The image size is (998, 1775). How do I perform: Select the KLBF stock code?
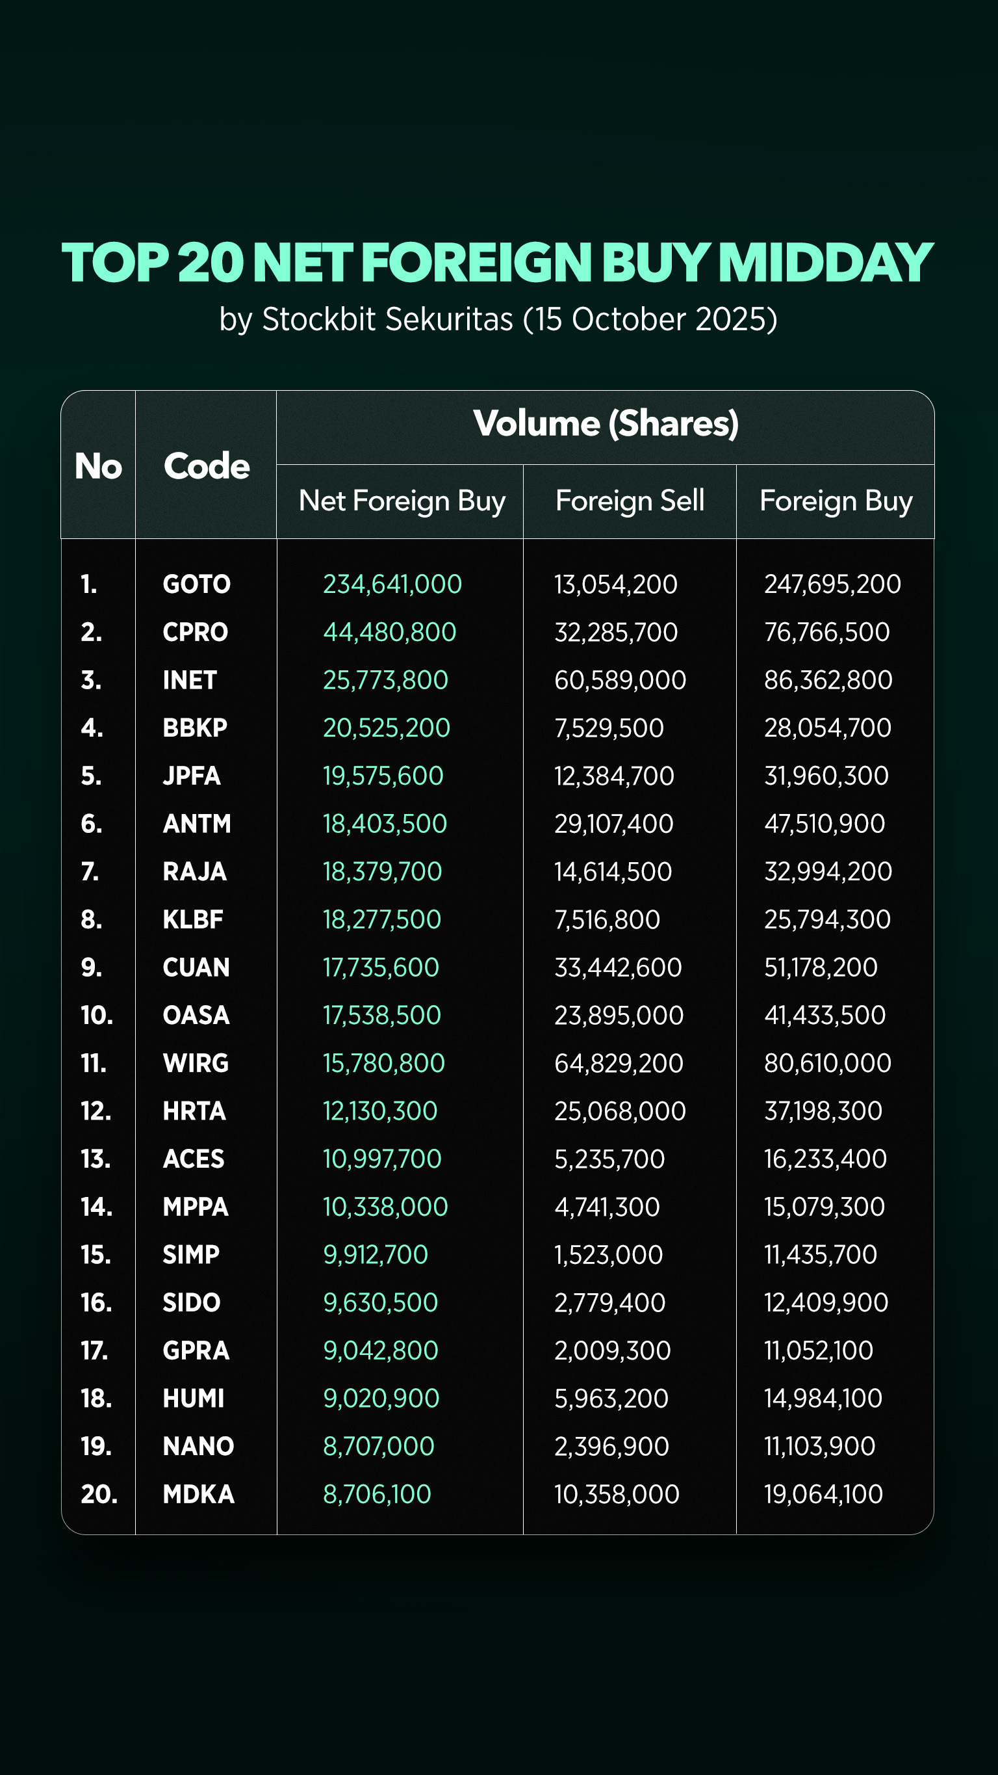pyautogui.click(x=193, y=920)
